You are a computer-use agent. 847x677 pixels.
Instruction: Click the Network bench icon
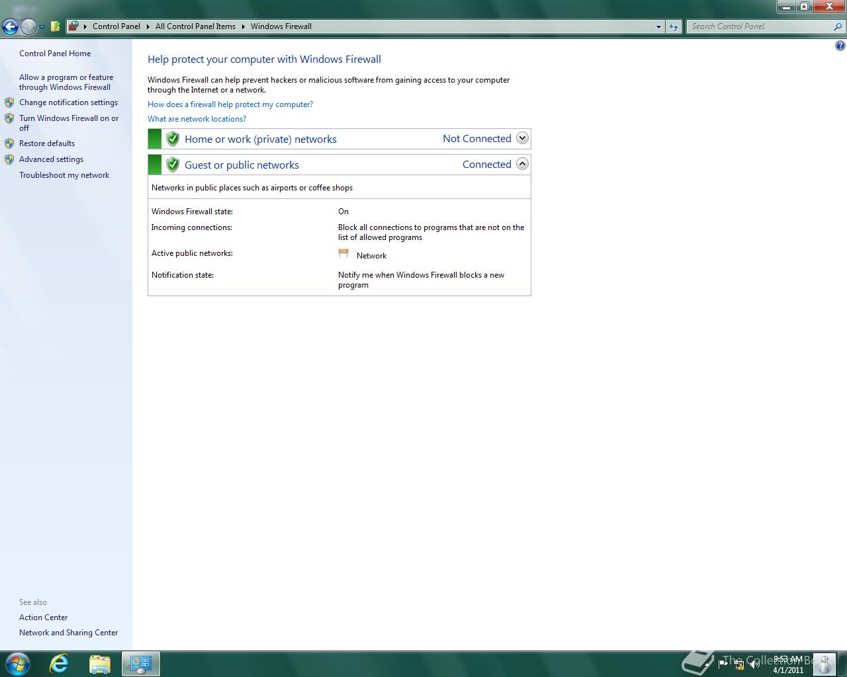click(343, 254)
